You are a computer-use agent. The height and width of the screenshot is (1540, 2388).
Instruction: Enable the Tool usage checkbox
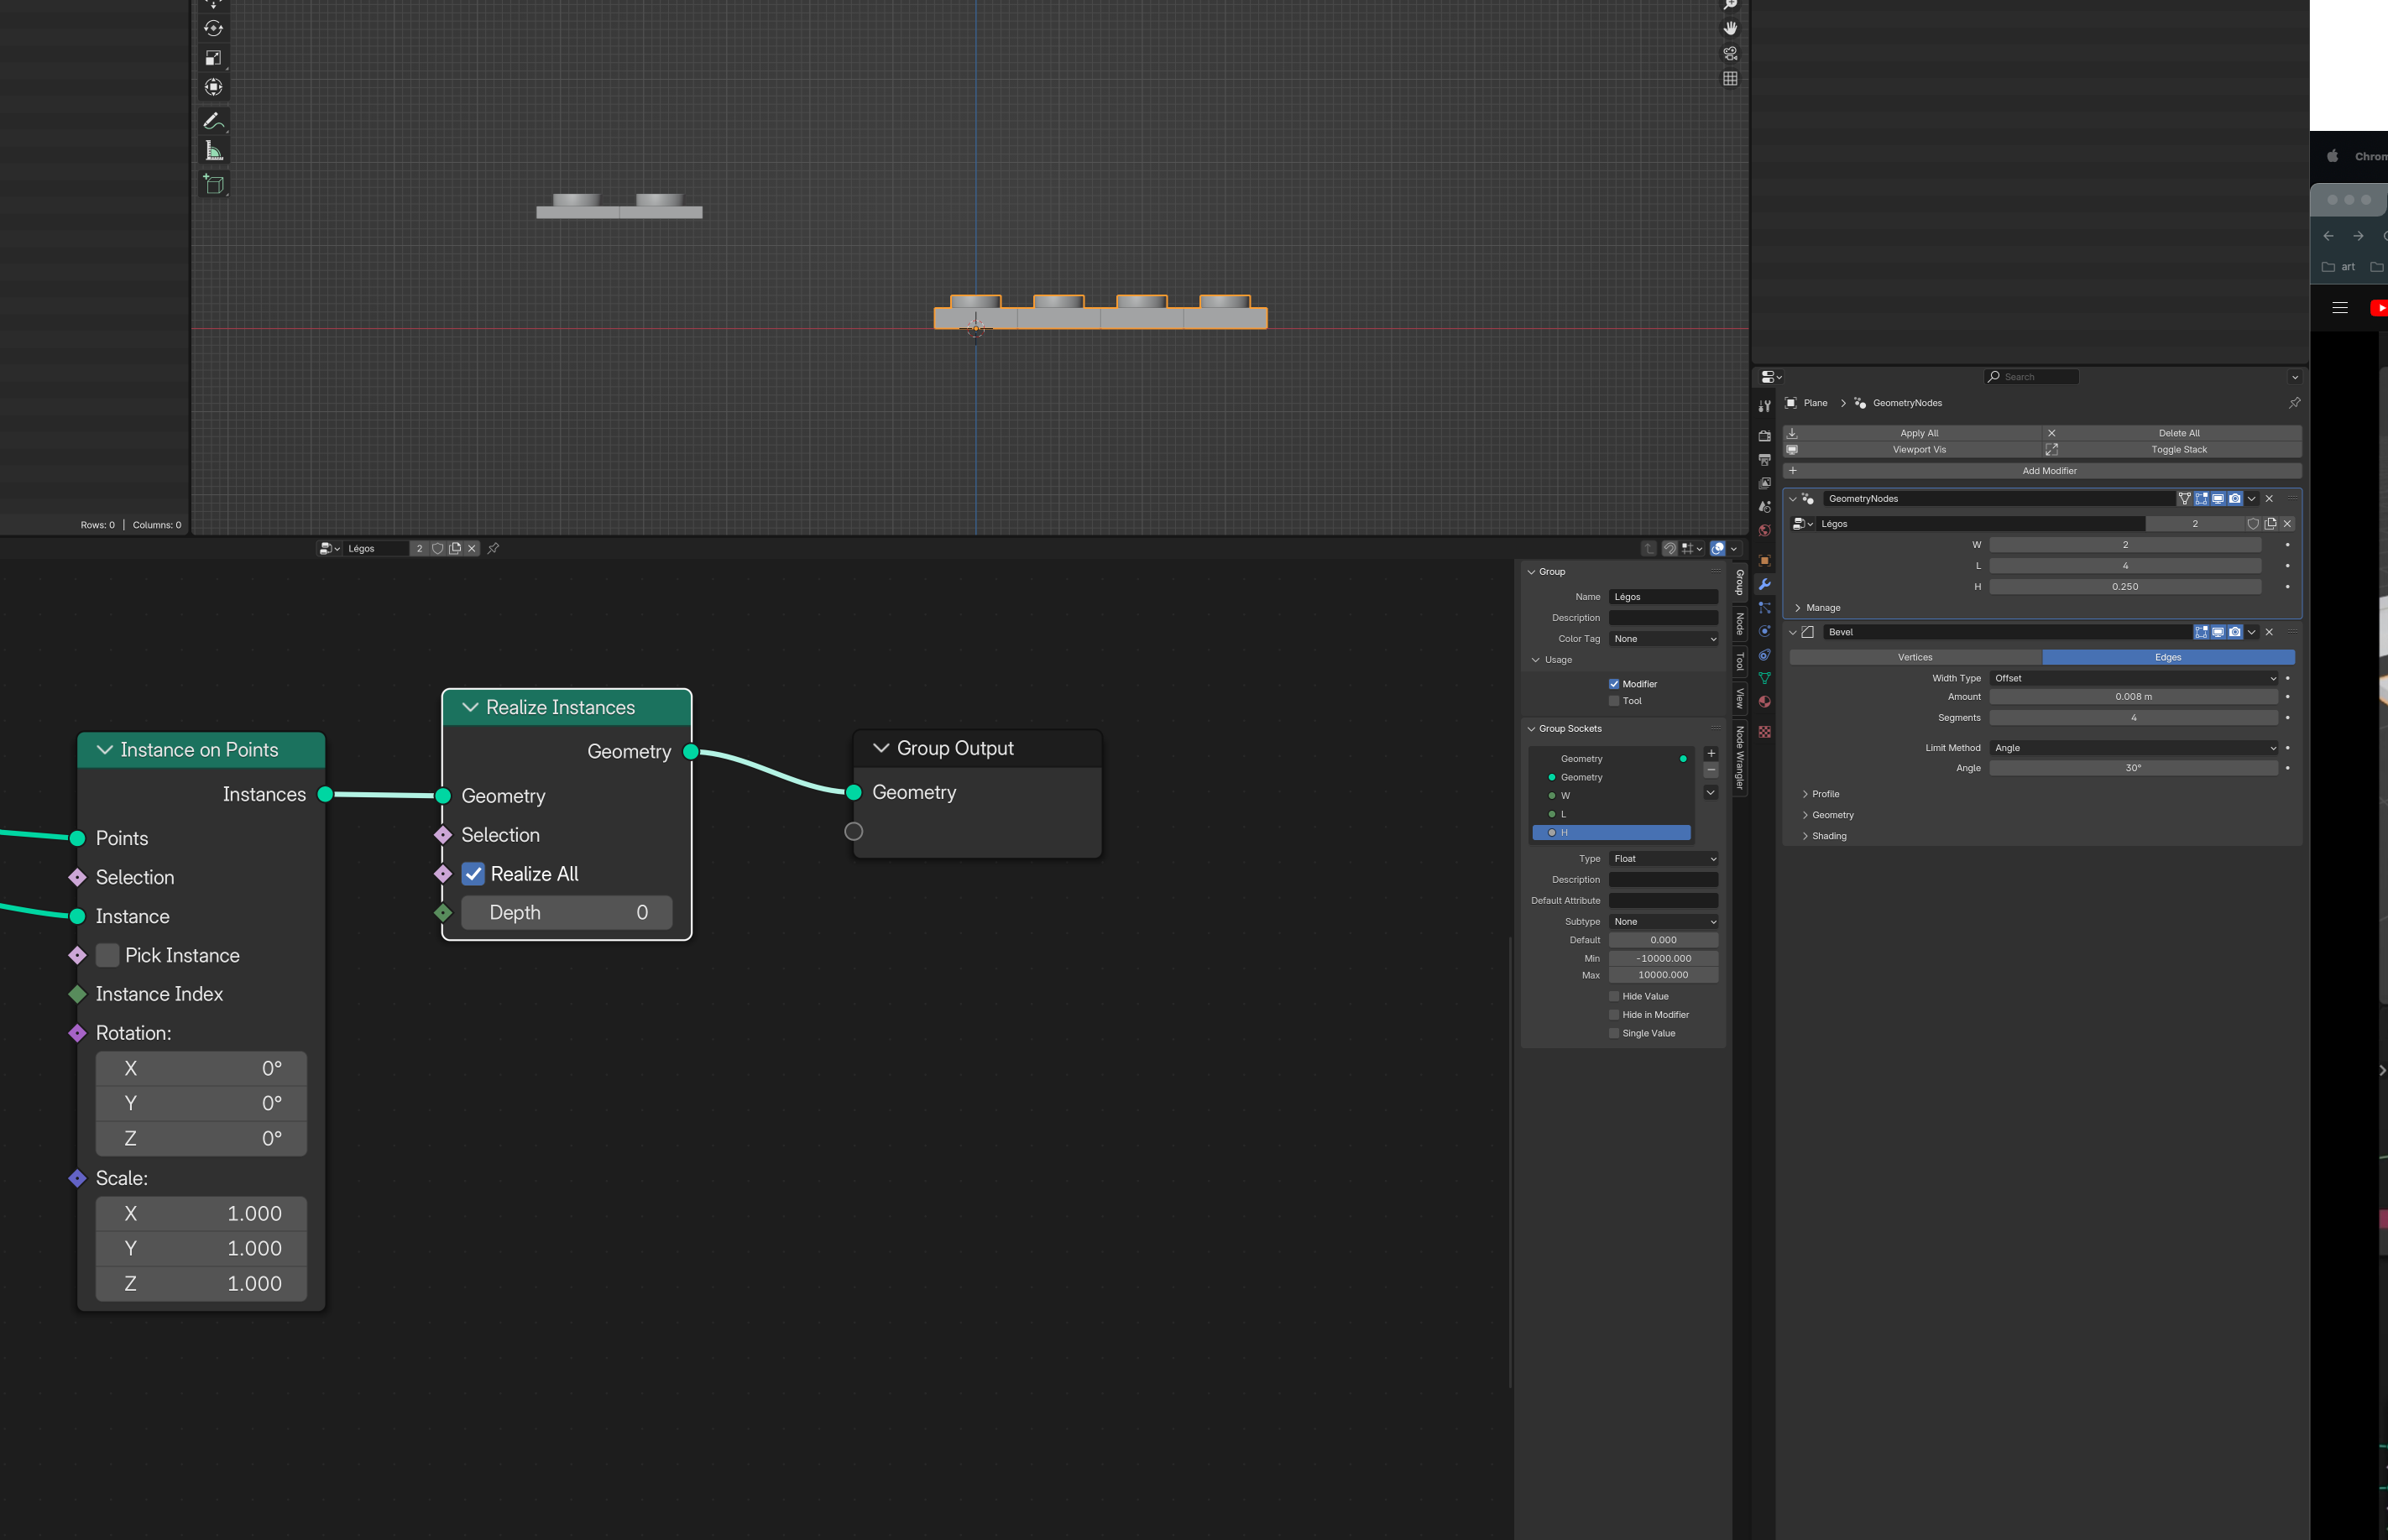coord(1614,701)
